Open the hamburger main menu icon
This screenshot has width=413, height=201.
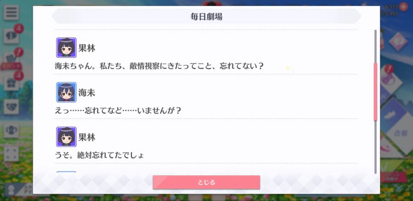click(11, 13)
